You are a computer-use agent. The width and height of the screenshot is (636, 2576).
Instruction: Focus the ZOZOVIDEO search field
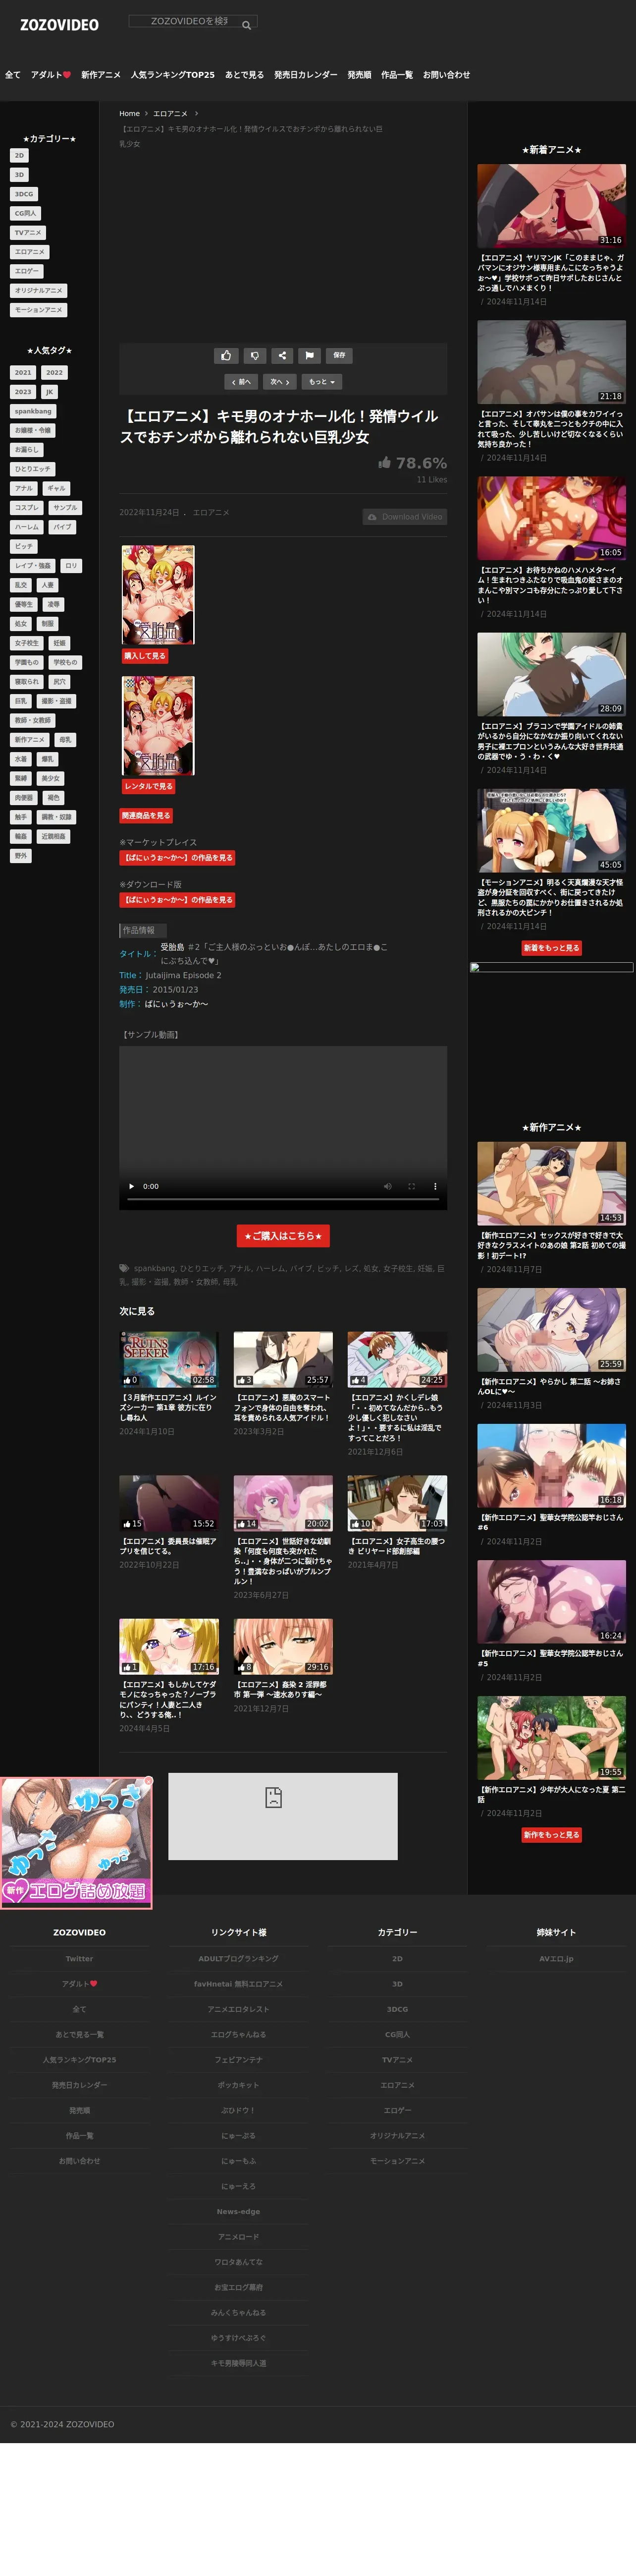pyautogui.click(x=192, y=21)
